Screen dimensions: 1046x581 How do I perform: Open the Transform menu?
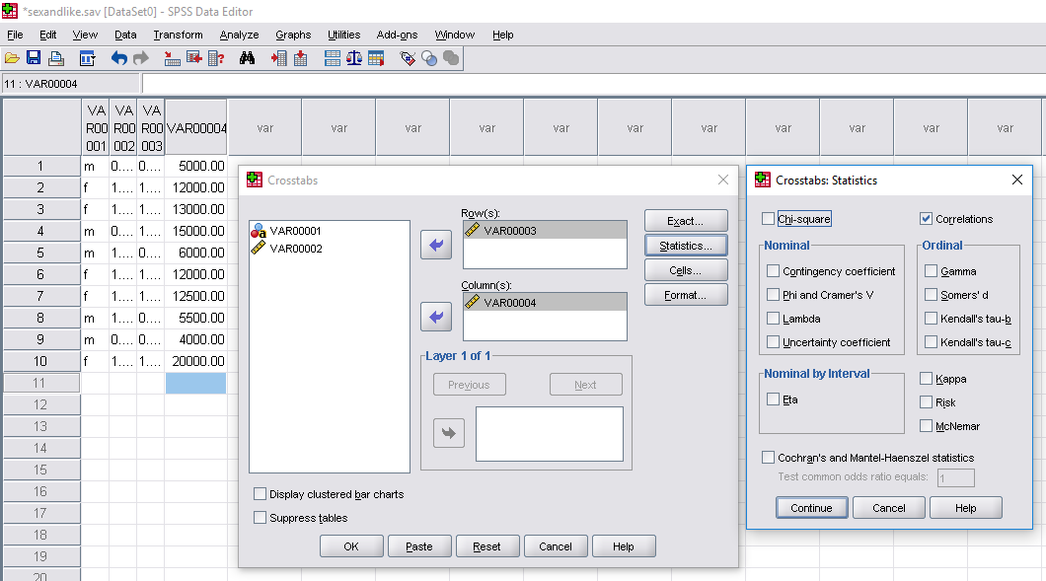coord(178,35)
